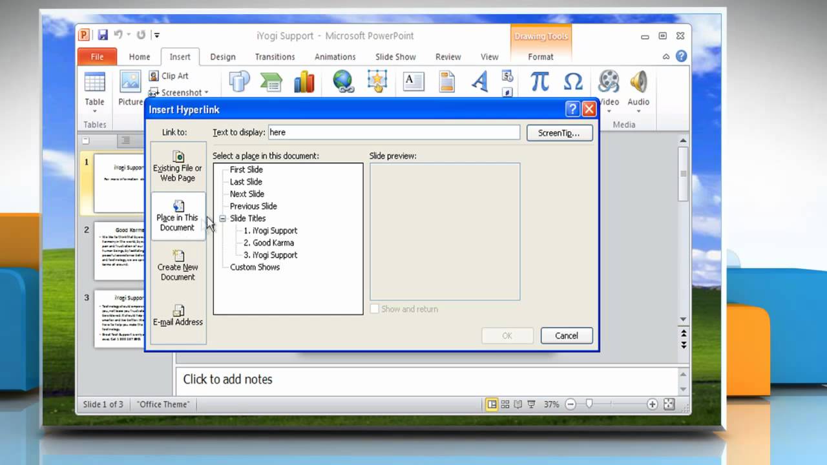The width and height of the screenshot is (827, 465).
Task: Click the SmartArt icon in the ribbon
Action: click(271, 82)
